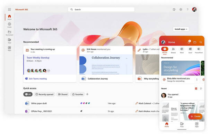Screen dimensions: 208x134
Task: Open the account profile picture in header
Action: pos(194,9)
